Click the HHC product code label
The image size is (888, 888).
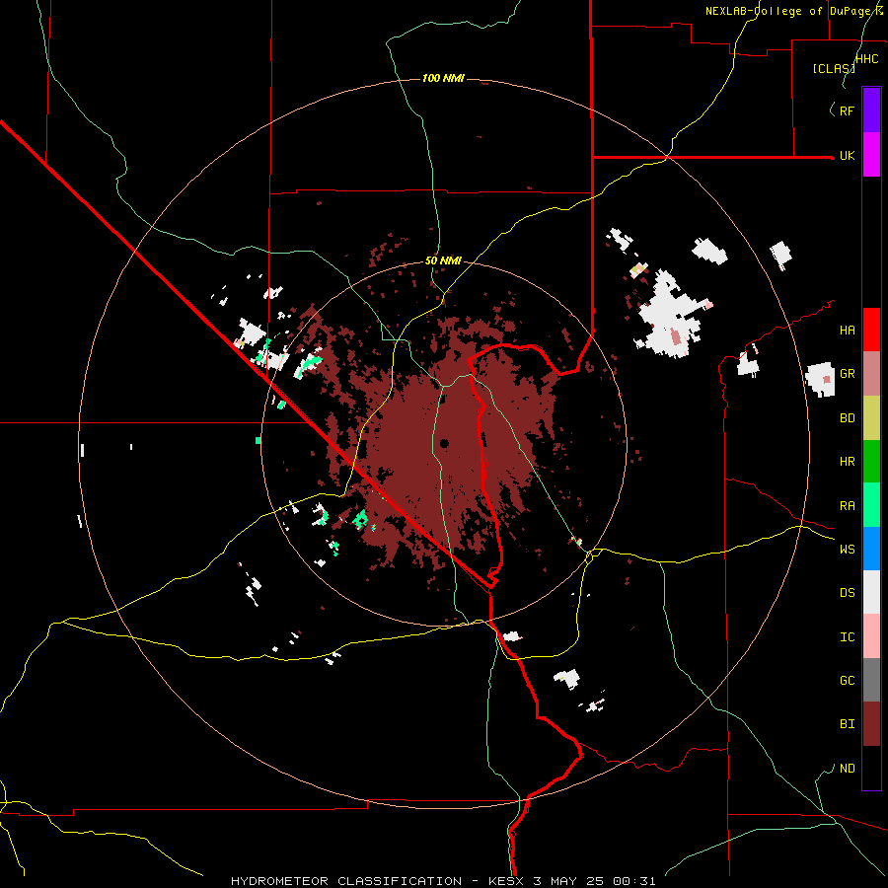pyautogui.click(x=866, y=59)
